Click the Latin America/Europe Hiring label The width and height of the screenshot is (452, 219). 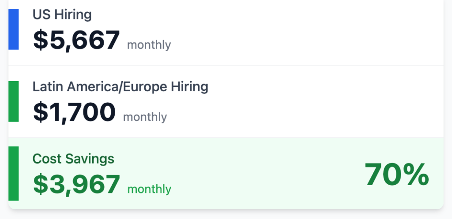120,87
